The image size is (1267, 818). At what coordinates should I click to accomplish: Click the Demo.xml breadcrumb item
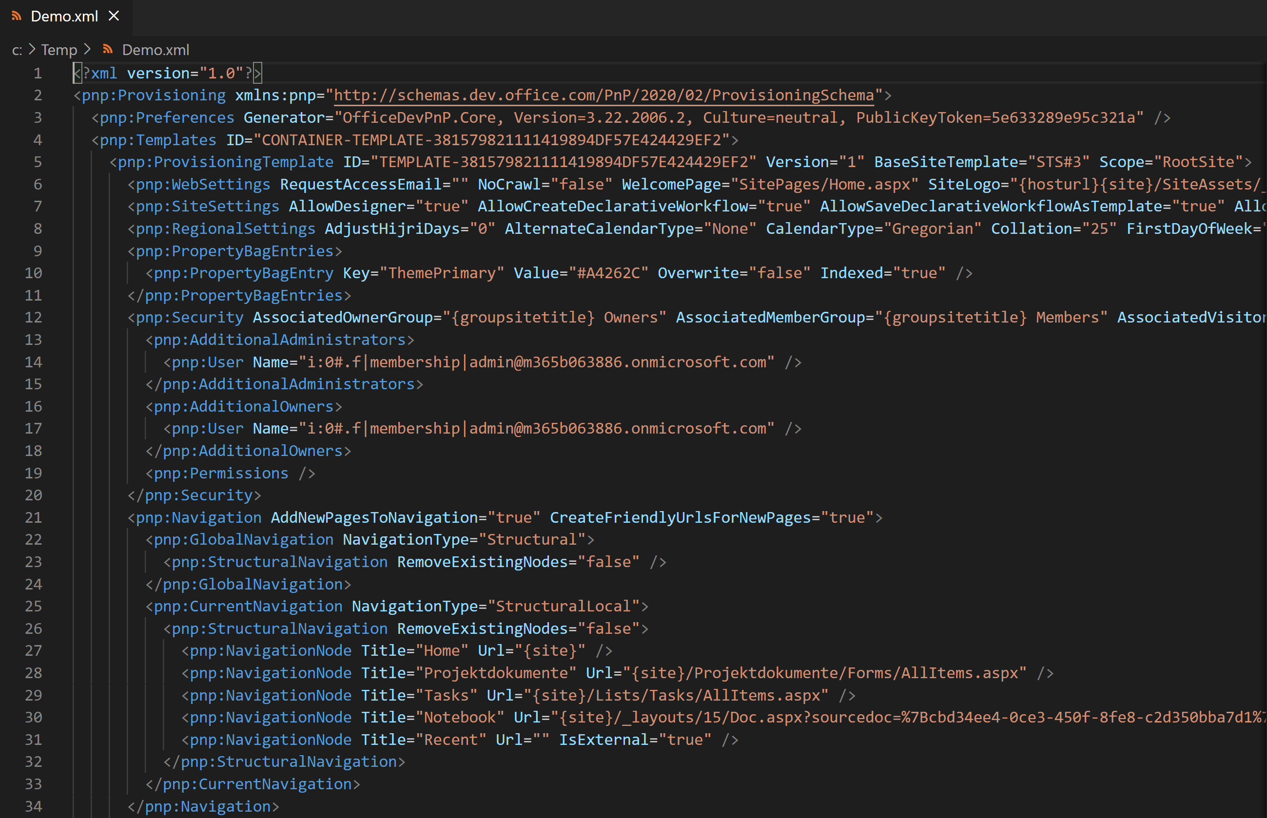tap(155, 50)
